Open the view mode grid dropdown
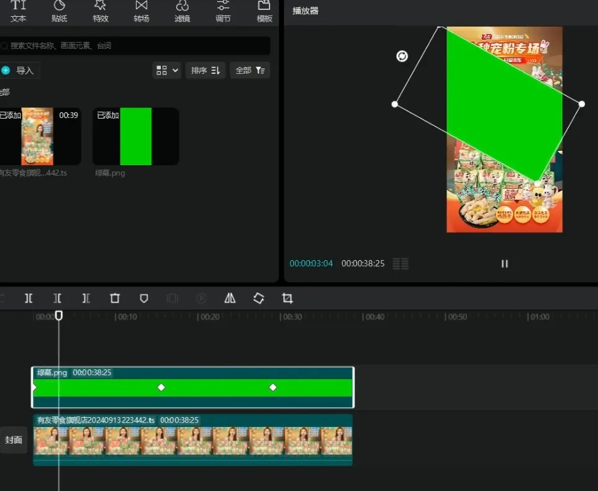Viewport: 598px width, 491px height. [x=167, y=71]
